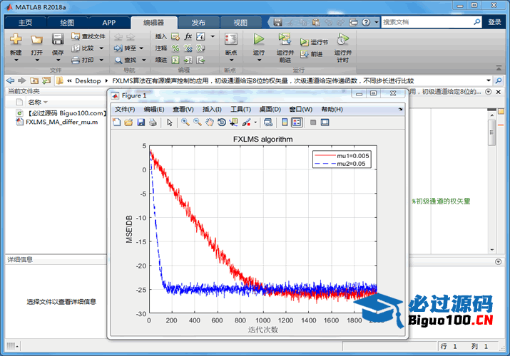The width and height of the screenshot is (510, 356).
Task: Click the 断点 (Breakpoints) icon
Action: pos(231,39)
